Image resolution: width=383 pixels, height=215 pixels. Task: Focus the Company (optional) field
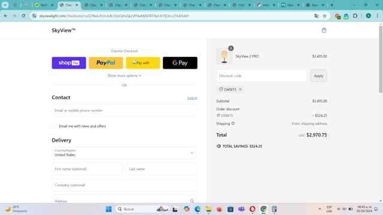tap(124, 185)
